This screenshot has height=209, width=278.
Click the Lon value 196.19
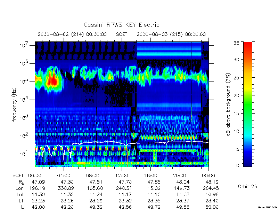point(37,188)
